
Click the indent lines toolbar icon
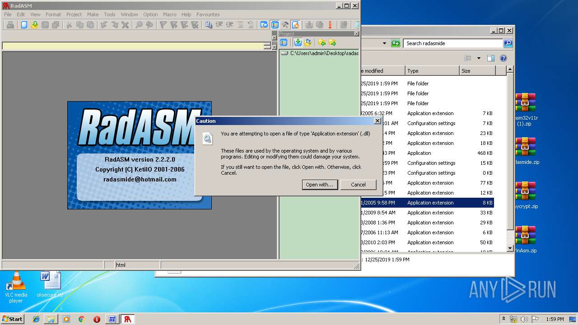click(219, 25)
